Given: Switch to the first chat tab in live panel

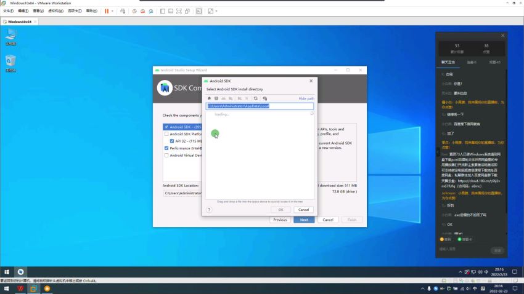Looking at the screenshot, I should (x=448, y=62).
